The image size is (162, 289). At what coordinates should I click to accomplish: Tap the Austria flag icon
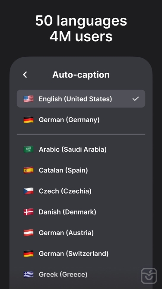(x=29, y=233)
